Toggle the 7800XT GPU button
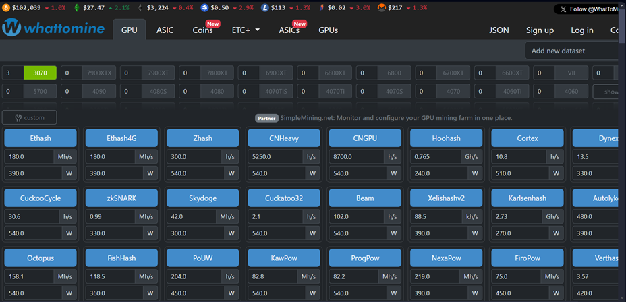This screenshot has height=302, width=626. pyautogui.click(x=217, y=73)
